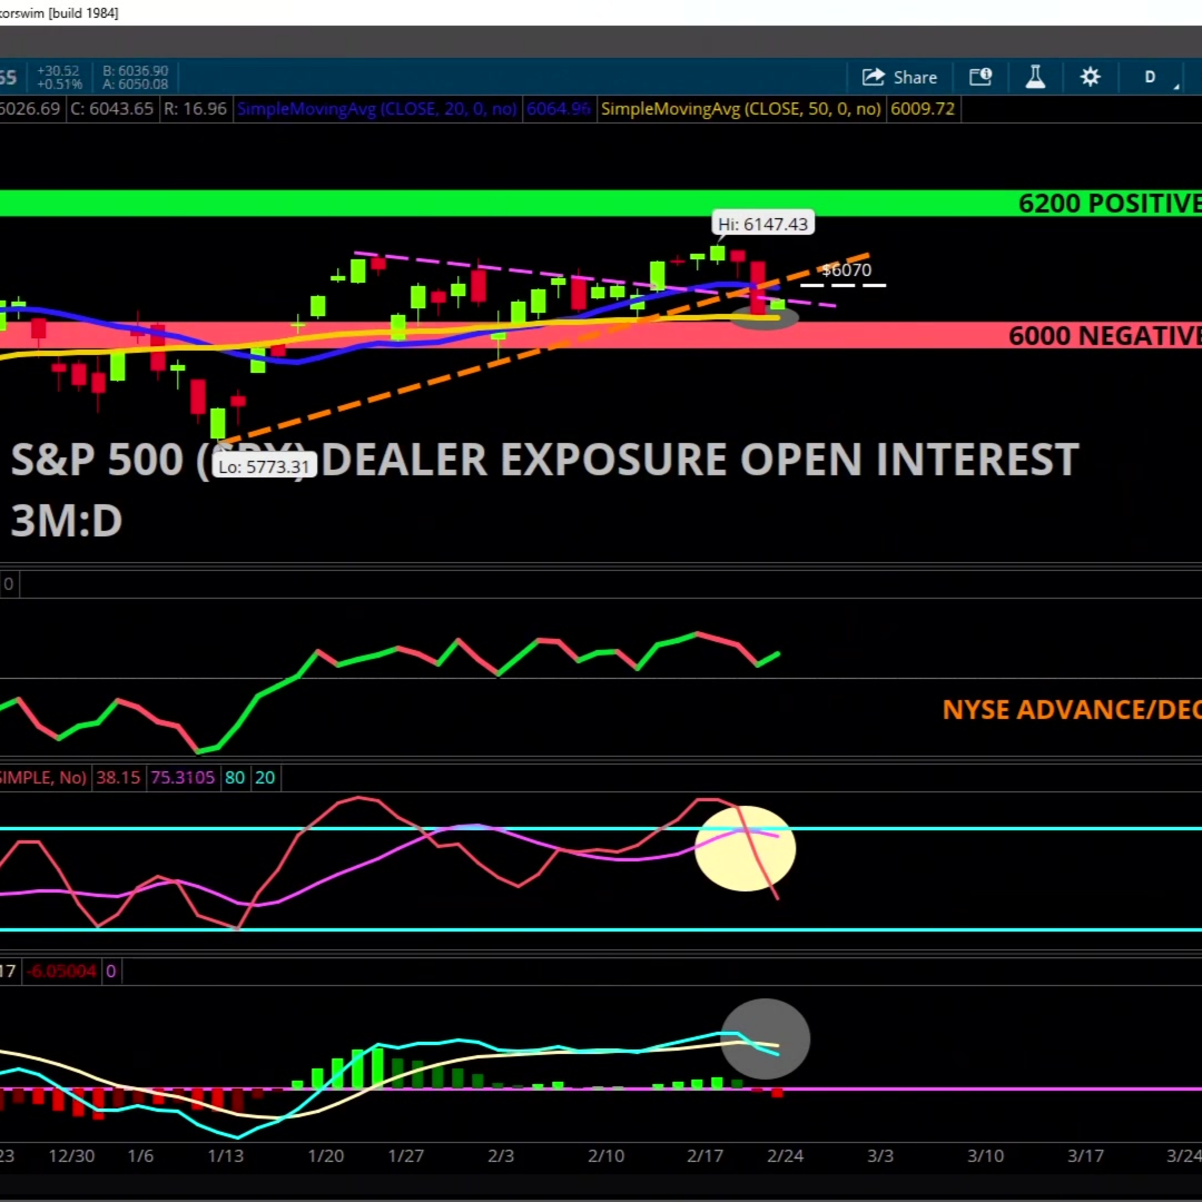
Task: Click the bid/ask B: 6036.90 cell
Action: pyautogui.click(x=134, y=70)
